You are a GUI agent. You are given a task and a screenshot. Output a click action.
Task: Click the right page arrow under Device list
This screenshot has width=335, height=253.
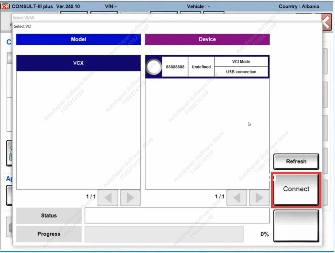point(259,198)
